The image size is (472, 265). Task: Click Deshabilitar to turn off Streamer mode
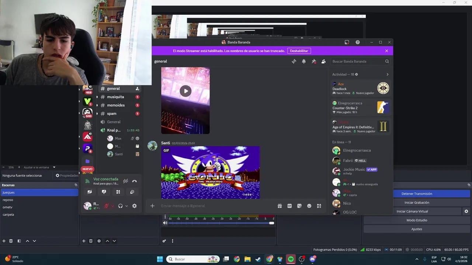pyautogui.click(x=299, y=51)
